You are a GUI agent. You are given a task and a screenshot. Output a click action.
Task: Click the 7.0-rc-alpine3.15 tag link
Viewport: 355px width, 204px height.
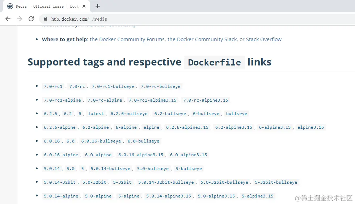click(x=206, y=100)
